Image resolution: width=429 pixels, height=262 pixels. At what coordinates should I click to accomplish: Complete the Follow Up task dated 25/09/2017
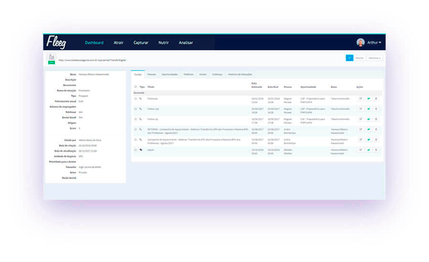(x=368, y=109)
